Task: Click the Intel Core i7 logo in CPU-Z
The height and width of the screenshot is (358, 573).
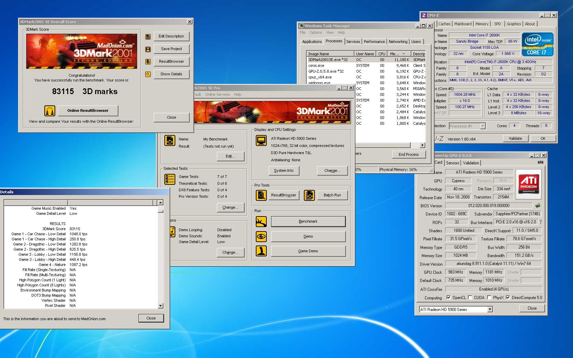Action: (538, 44)
